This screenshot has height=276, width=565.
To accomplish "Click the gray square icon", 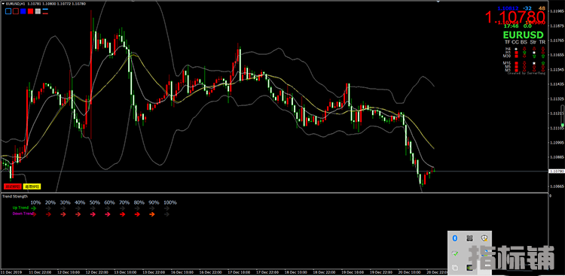I will click(x=38, y=11).
